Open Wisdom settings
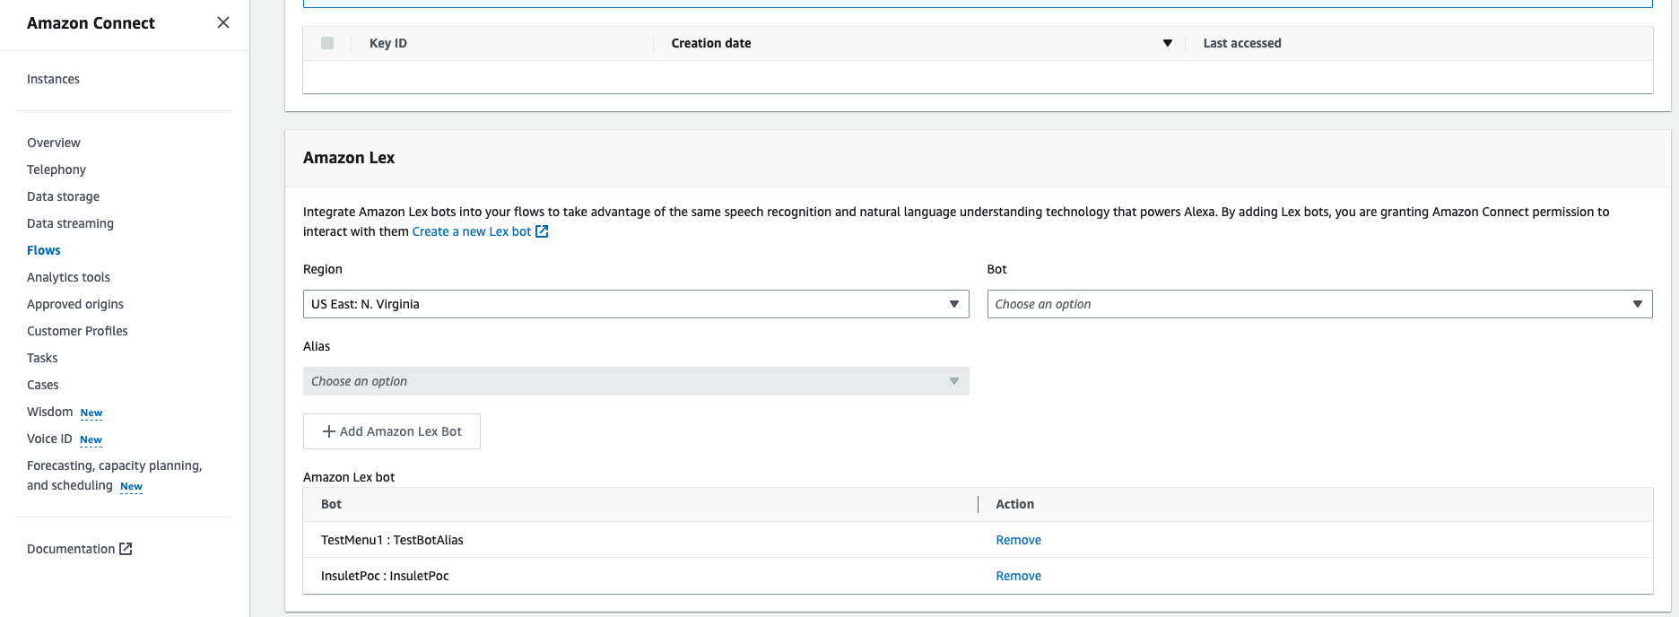Viewport: 1679px width, 617px height. pos(50,412)
